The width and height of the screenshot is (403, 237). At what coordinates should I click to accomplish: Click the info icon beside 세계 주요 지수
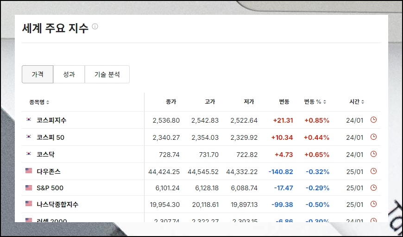(95, 26)
